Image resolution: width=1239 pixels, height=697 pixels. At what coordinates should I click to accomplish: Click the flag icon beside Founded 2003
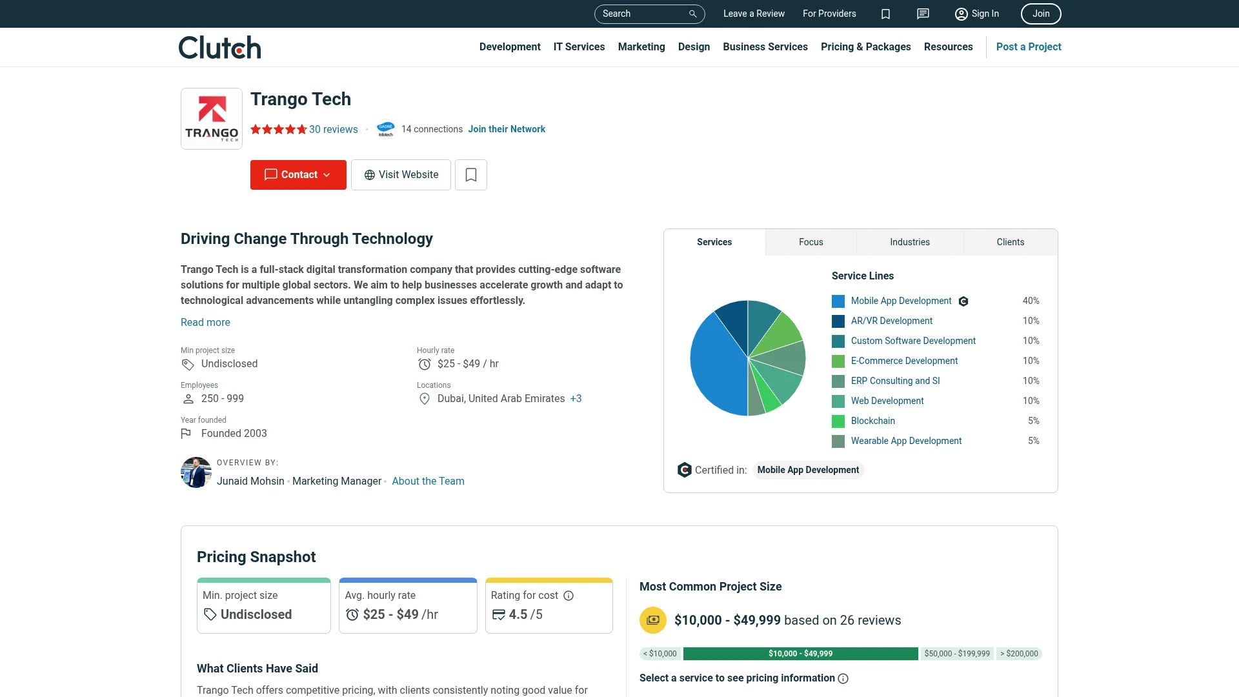[x=186, y=434]
